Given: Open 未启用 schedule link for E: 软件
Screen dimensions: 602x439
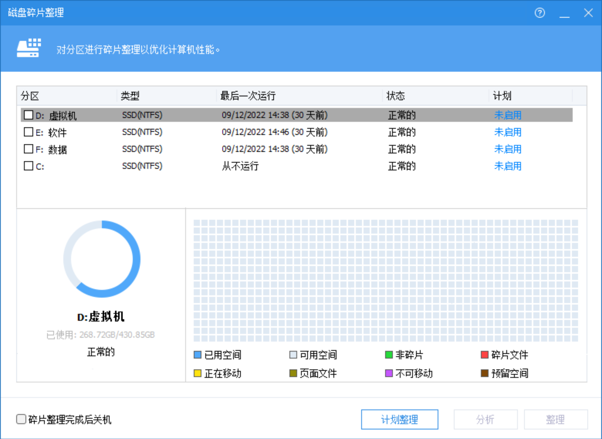Looking at the screenshot, I should tap(507, 132).
